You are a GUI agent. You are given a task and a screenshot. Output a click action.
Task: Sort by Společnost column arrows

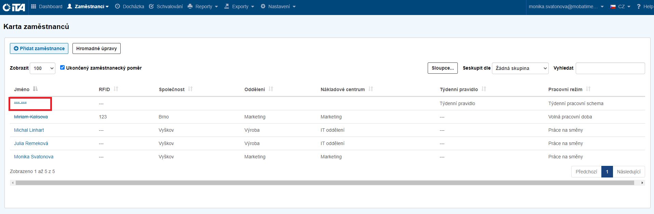tap(190, 89)
